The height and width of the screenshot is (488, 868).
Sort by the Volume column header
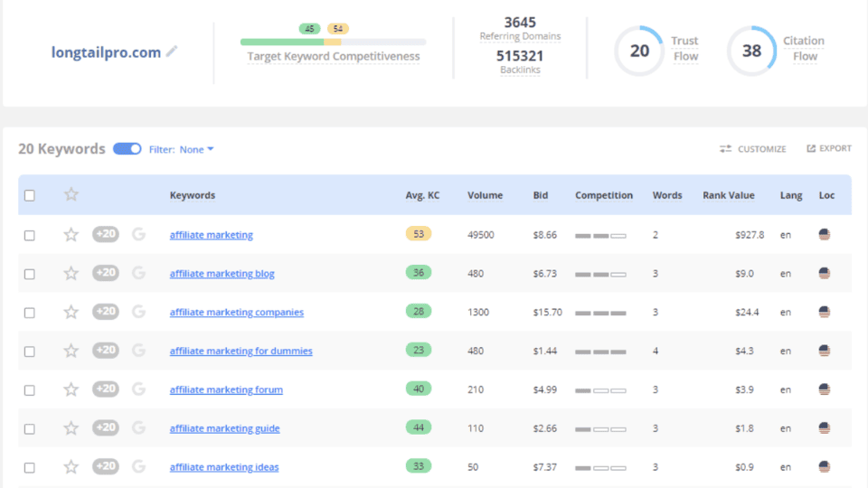485,195
